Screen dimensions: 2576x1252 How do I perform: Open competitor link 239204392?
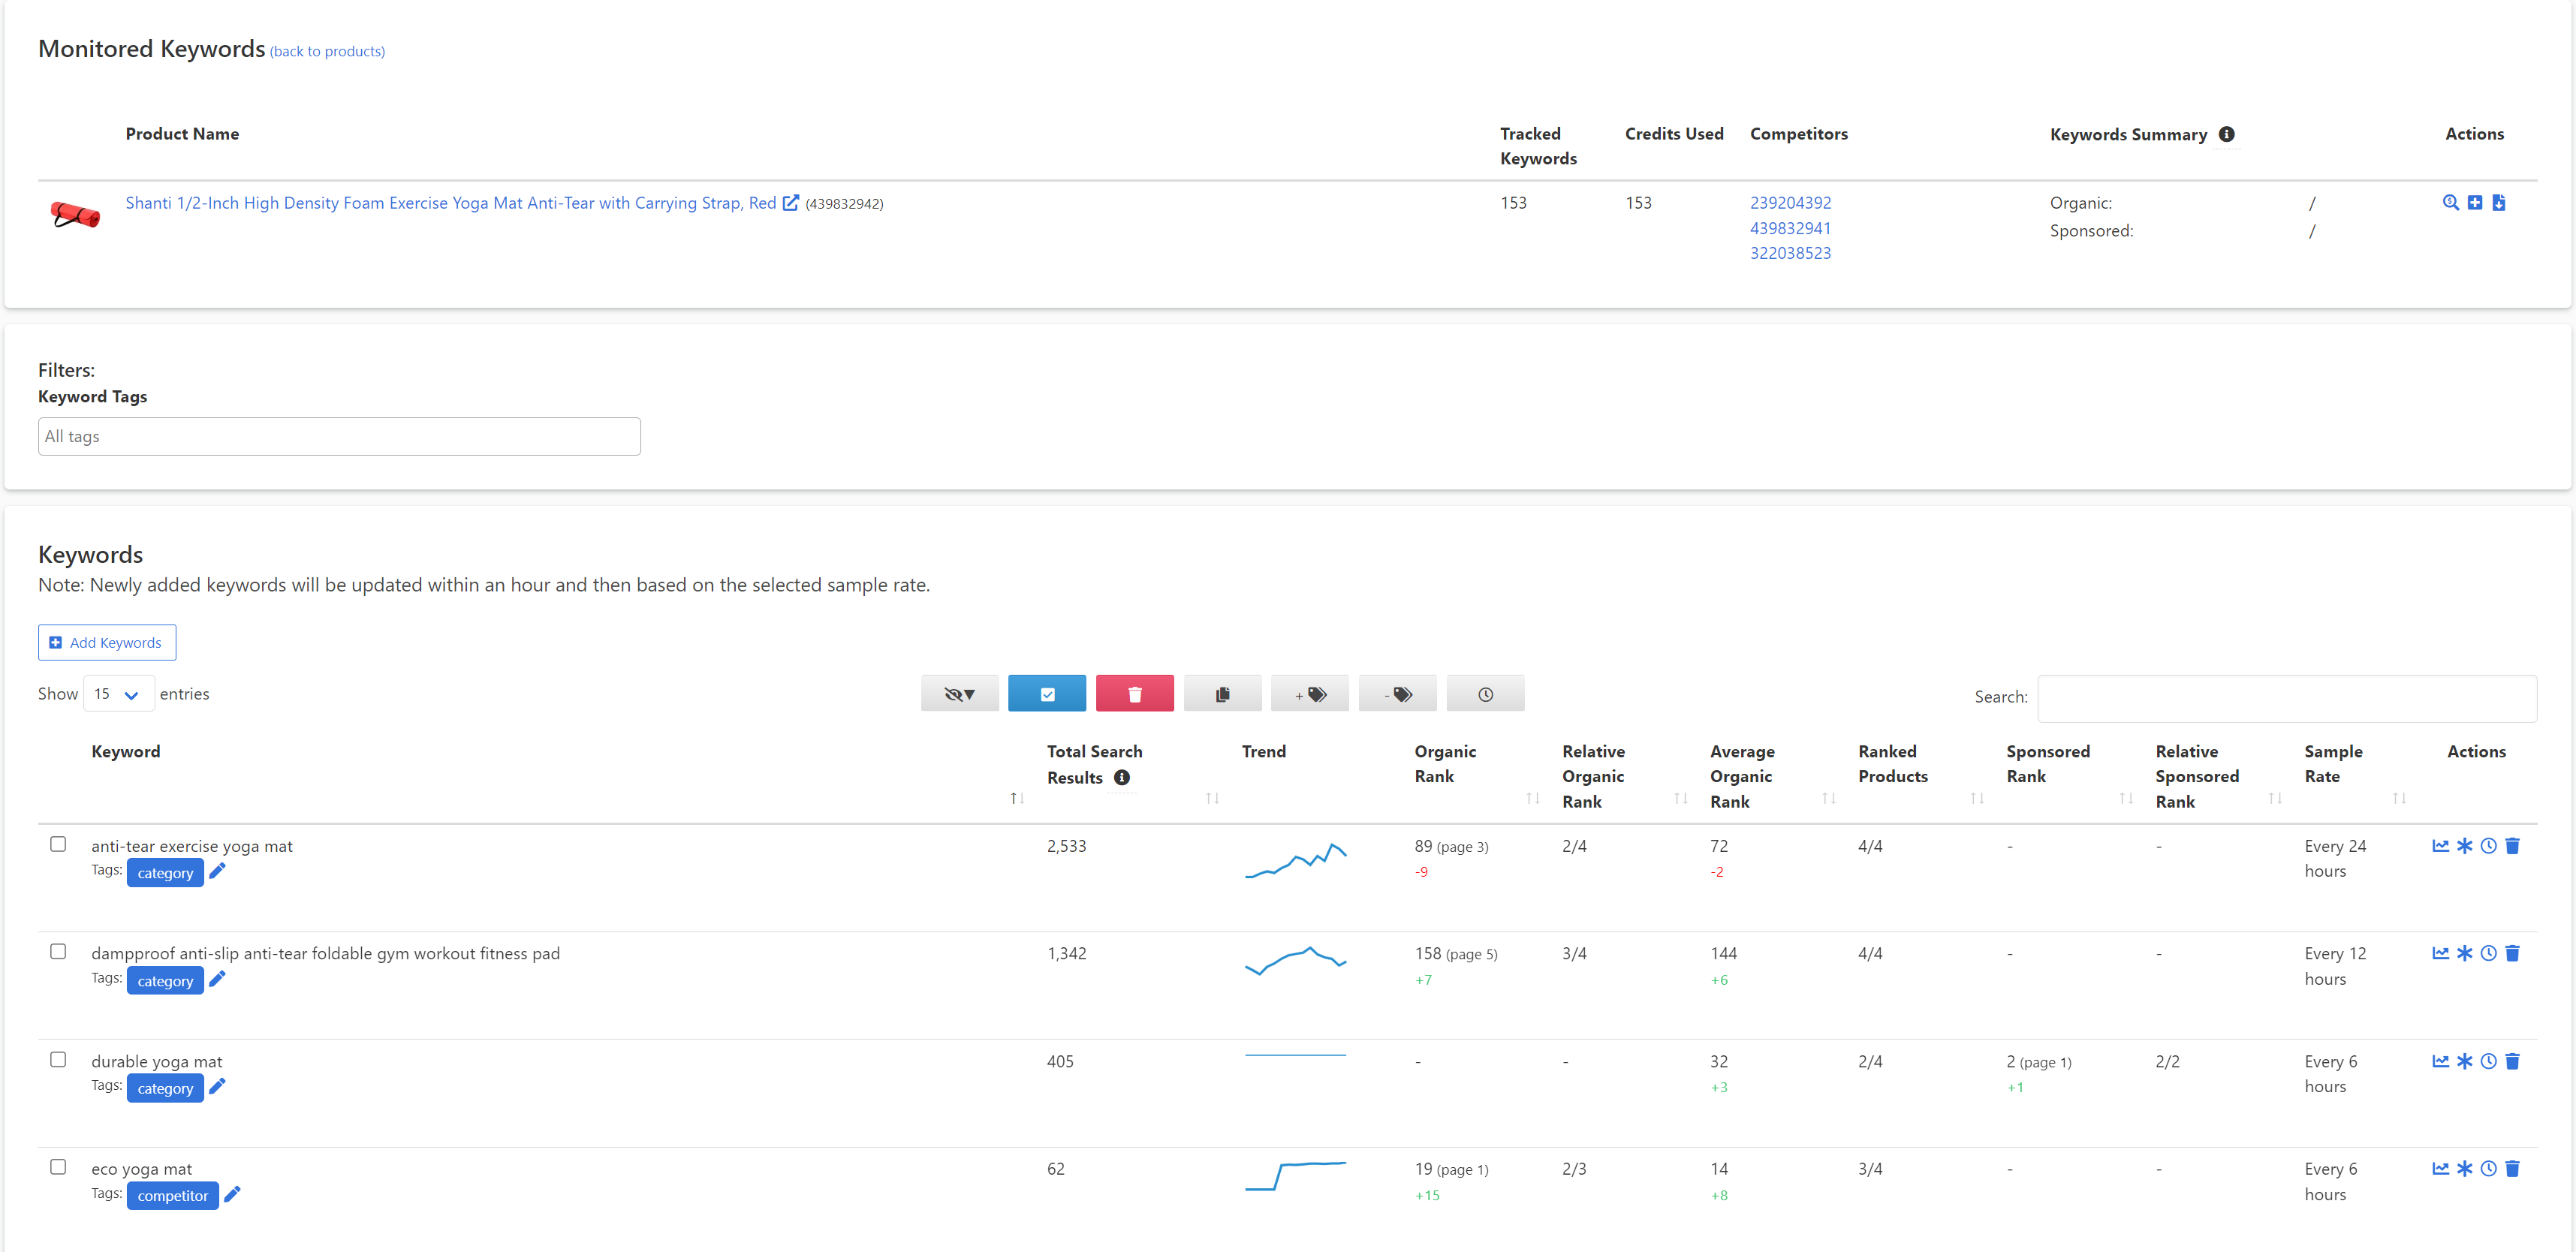pyautogui.click(x=1790, y=203)
